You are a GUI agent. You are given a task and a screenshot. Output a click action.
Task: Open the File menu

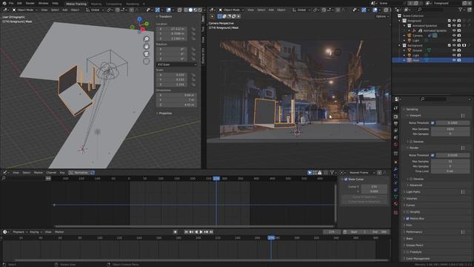click(x=11, y=3)
